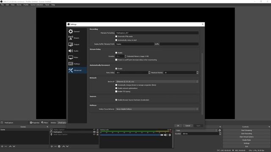271x152 pixels.
Task: Remove selected source with the minus icon
Action: pyautogui.click(x=55, y=147)
